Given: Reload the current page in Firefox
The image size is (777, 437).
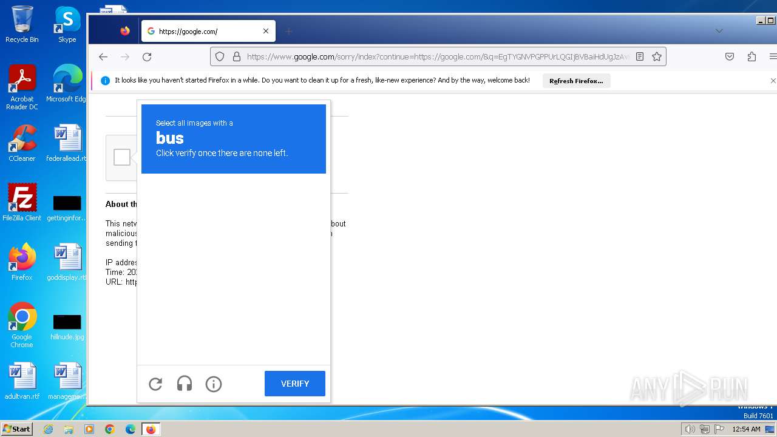Looking at the screenshot, I should point(147,56).
